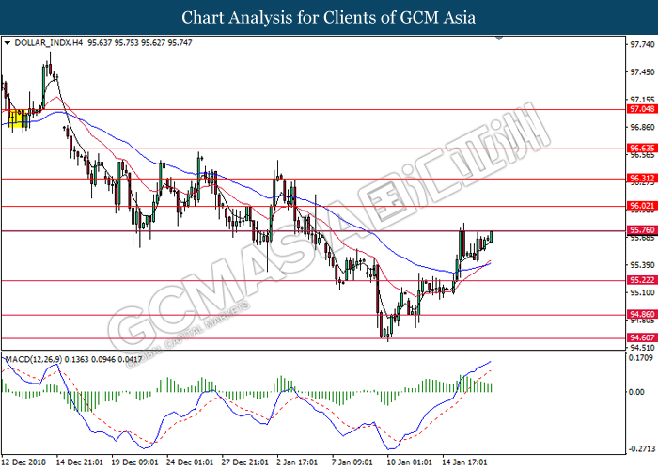Viewport: 658px width, 470px height.
Task: Select the 94.860 support level tag
Action: (x=642, y=314)
